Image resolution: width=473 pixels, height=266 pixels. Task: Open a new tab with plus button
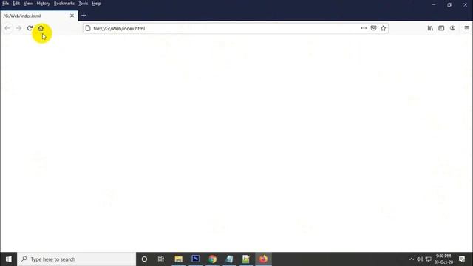(x=84, y=16)
